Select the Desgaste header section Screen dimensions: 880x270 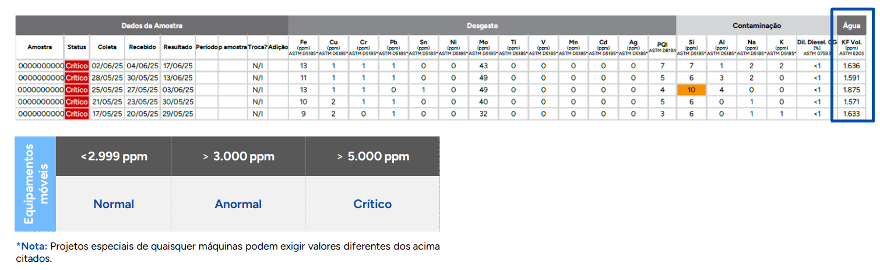(482, 26)
